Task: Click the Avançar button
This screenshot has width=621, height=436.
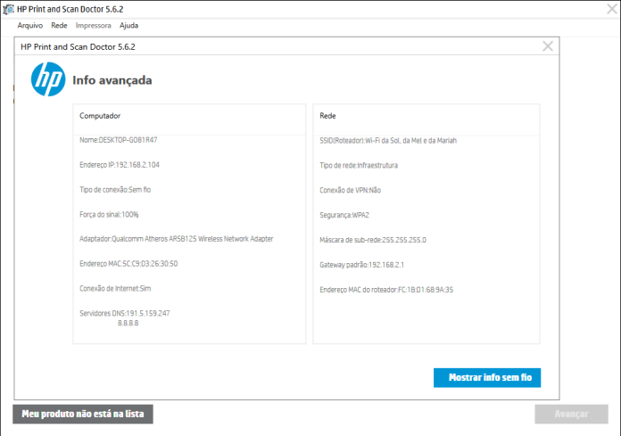Action: point(571,414)
